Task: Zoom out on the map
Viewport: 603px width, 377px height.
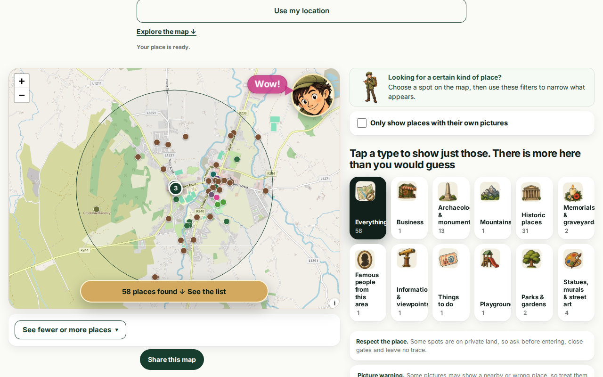Action: [22, 95]
